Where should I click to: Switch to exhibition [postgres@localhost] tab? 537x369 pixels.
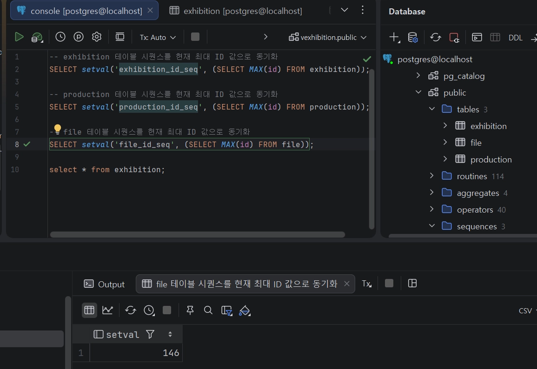pyautogui.click(x=236, y=11)
